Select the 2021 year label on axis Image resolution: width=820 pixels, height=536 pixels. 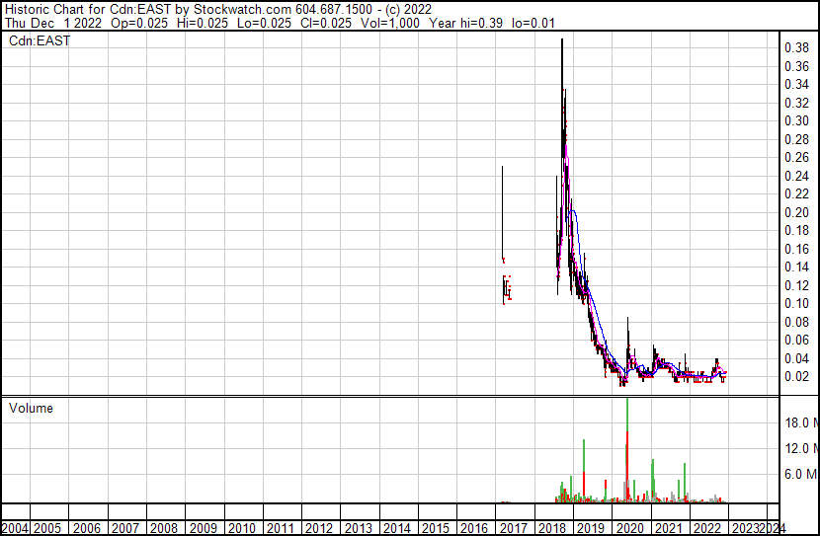[x=668, y=528]
